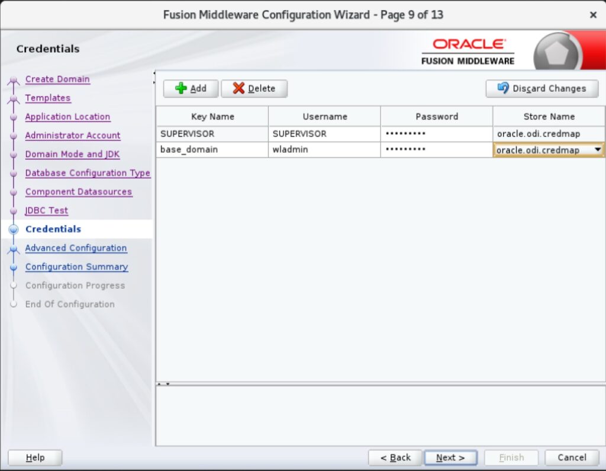
Task: Open Administrator Account step
Action: pos(73,136)
